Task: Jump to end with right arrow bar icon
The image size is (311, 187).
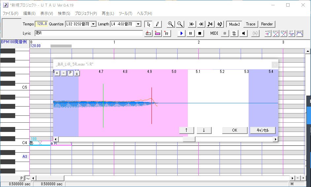Action: 201,24
